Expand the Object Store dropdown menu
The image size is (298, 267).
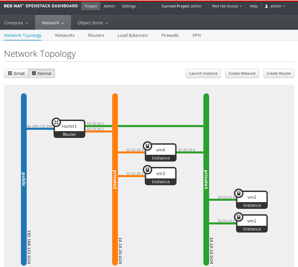(93, 23)
